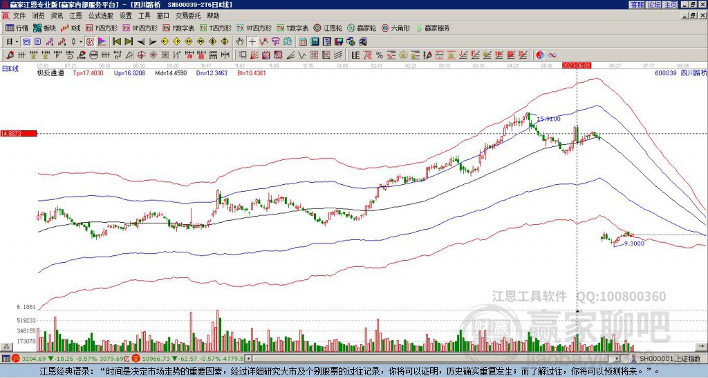Click the 极反通道 indicator label
708x378 pixels.
pos(50,72)
